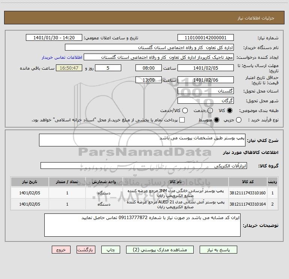Select the جزیی purchase type radio
Viewport: 289px width, 279px height.
coord(239,120)
